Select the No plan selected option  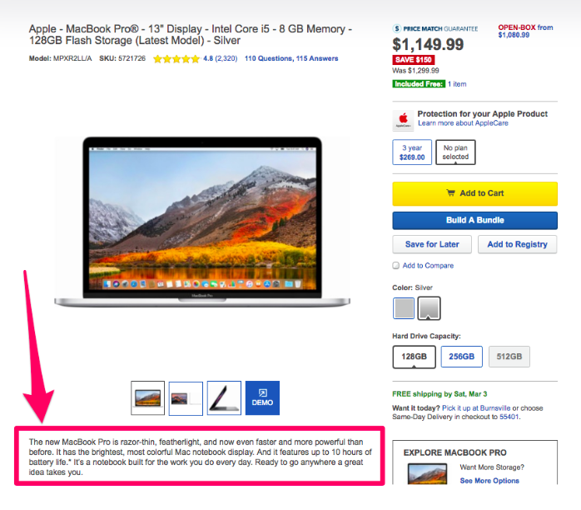click(455, 152)
